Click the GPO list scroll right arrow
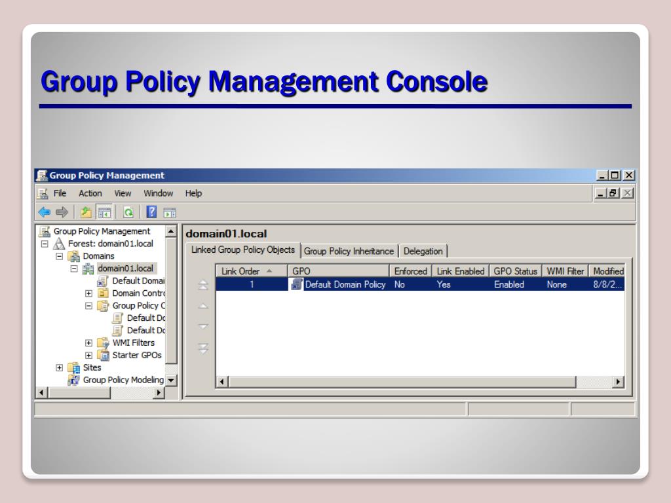 618,382
